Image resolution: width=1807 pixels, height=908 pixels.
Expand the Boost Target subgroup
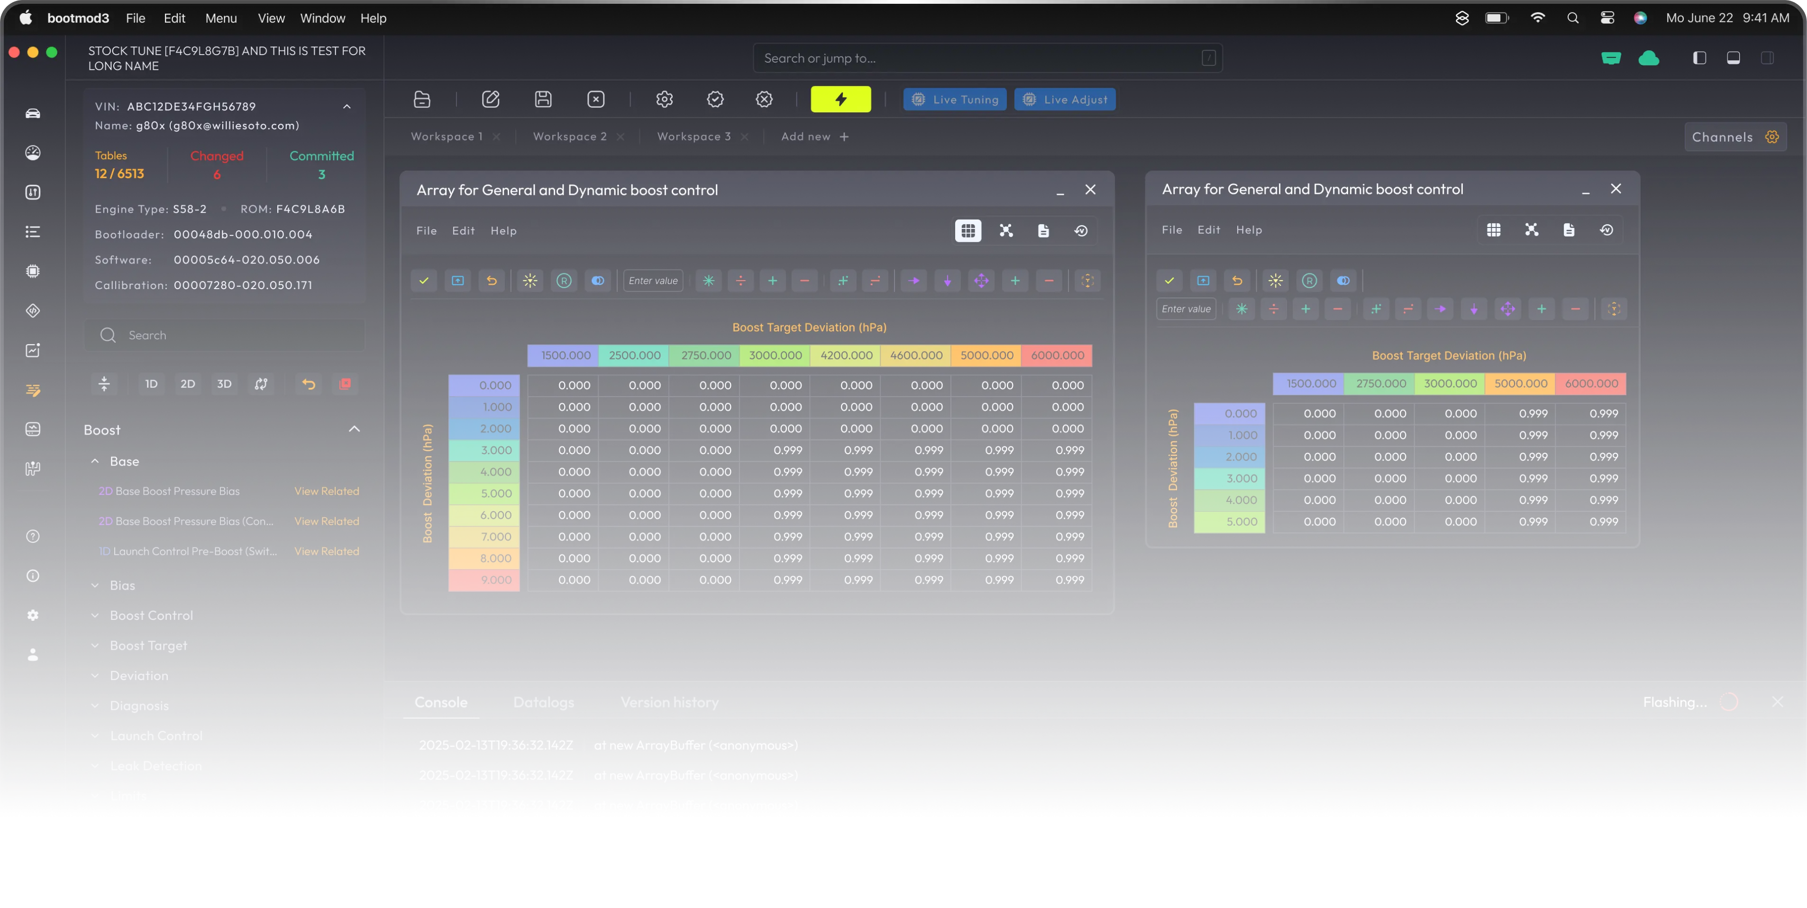coord(95,646)
